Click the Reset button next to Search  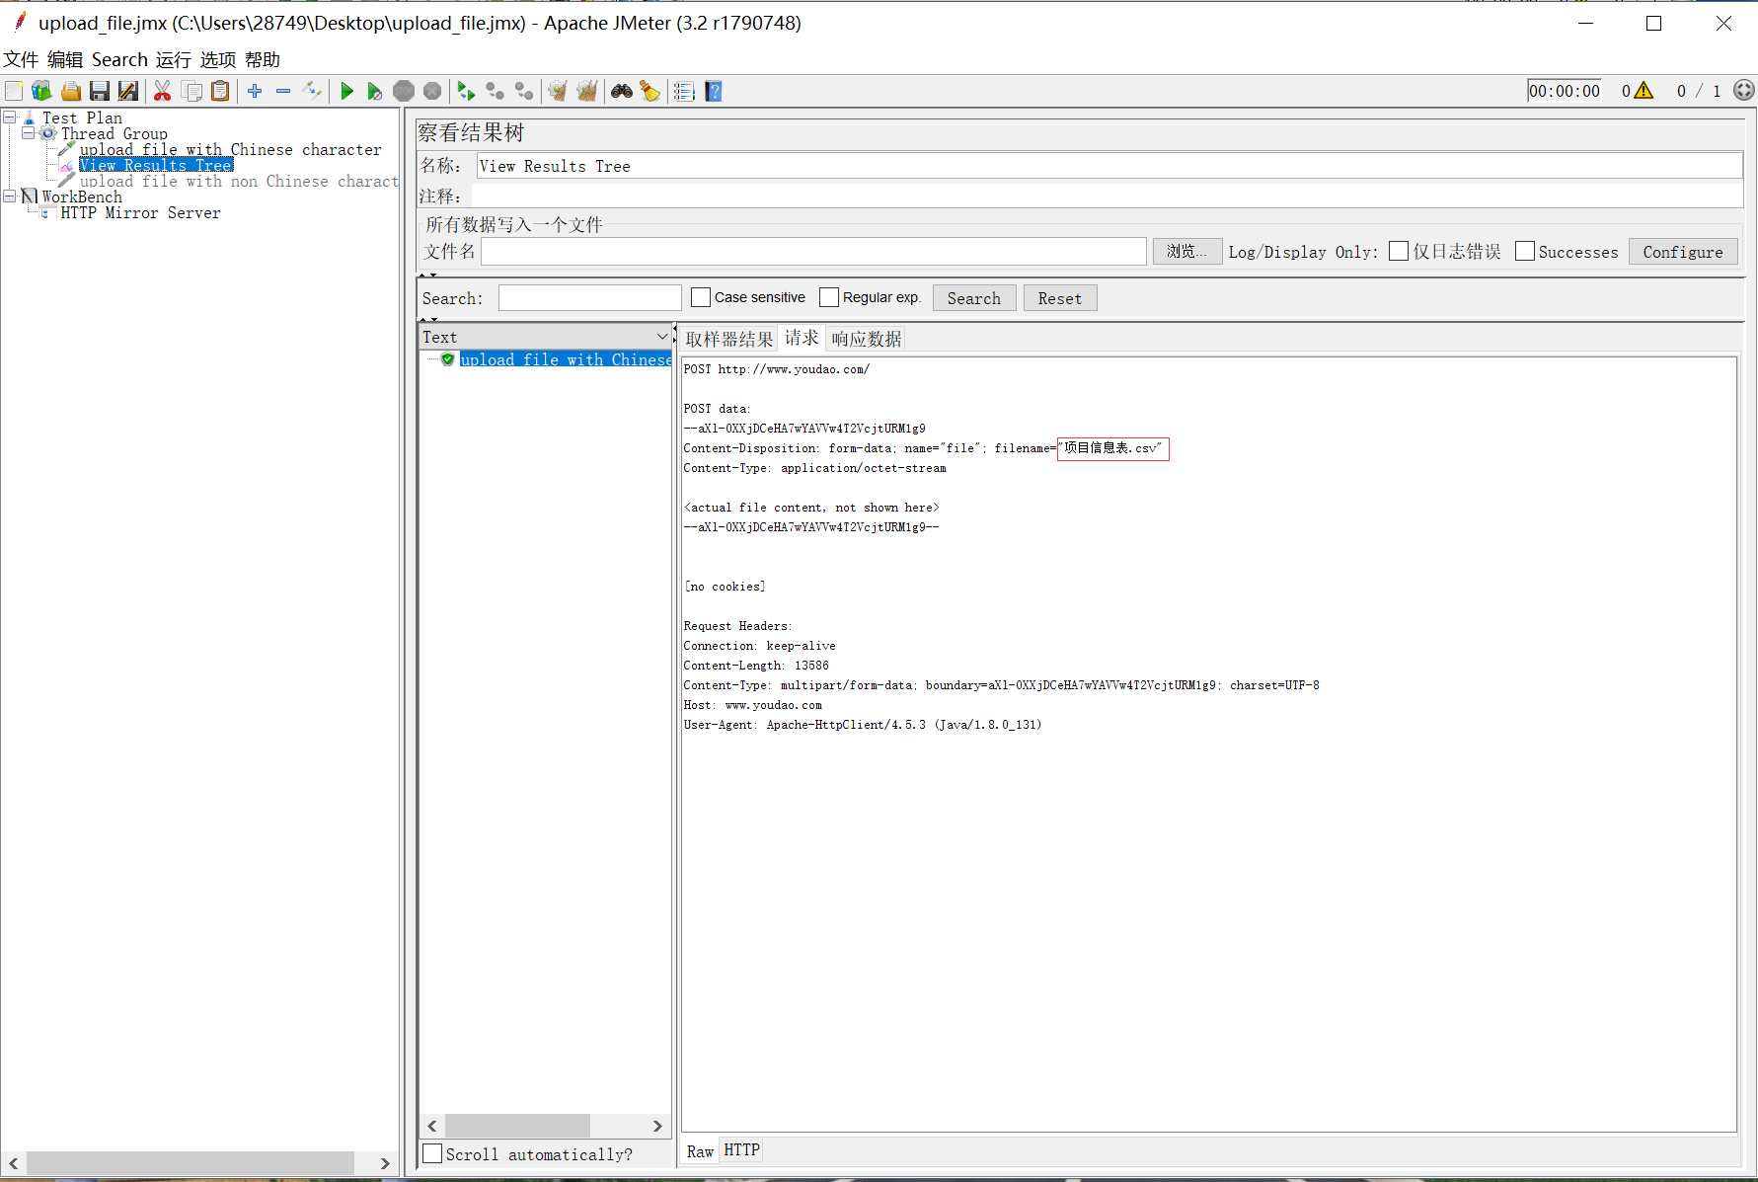click(x=1059, y=298)
